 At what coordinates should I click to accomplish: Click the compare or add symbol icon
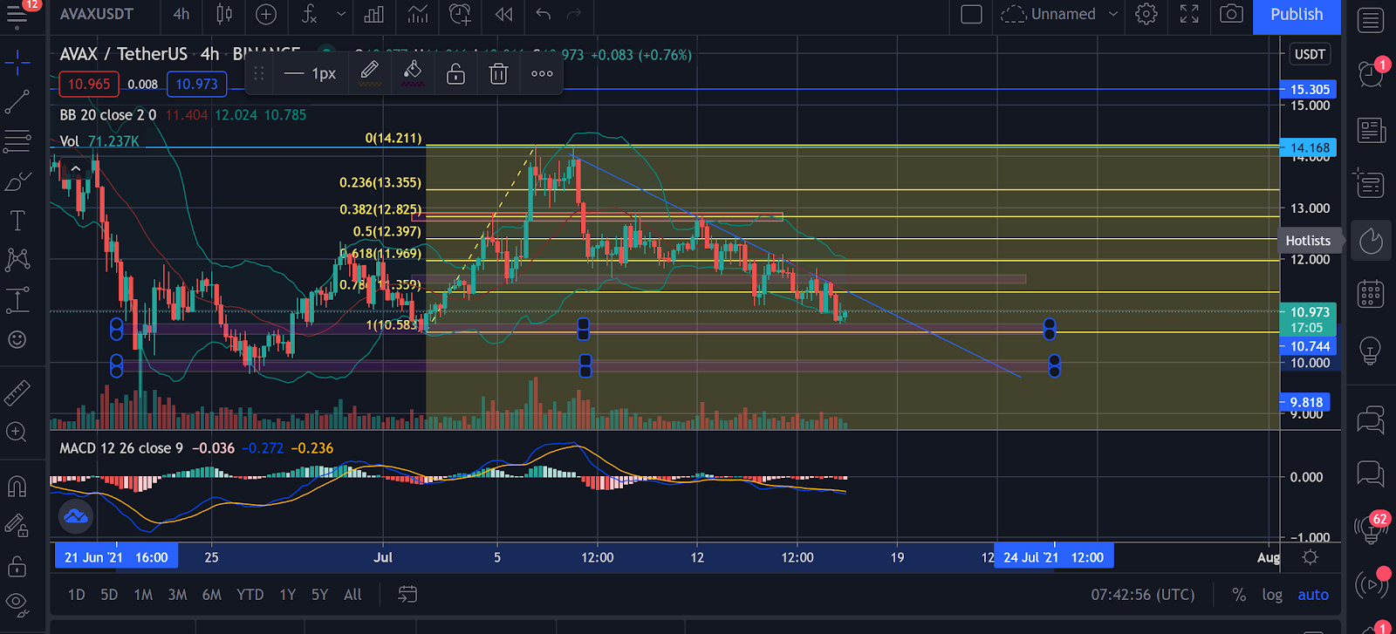266,14
